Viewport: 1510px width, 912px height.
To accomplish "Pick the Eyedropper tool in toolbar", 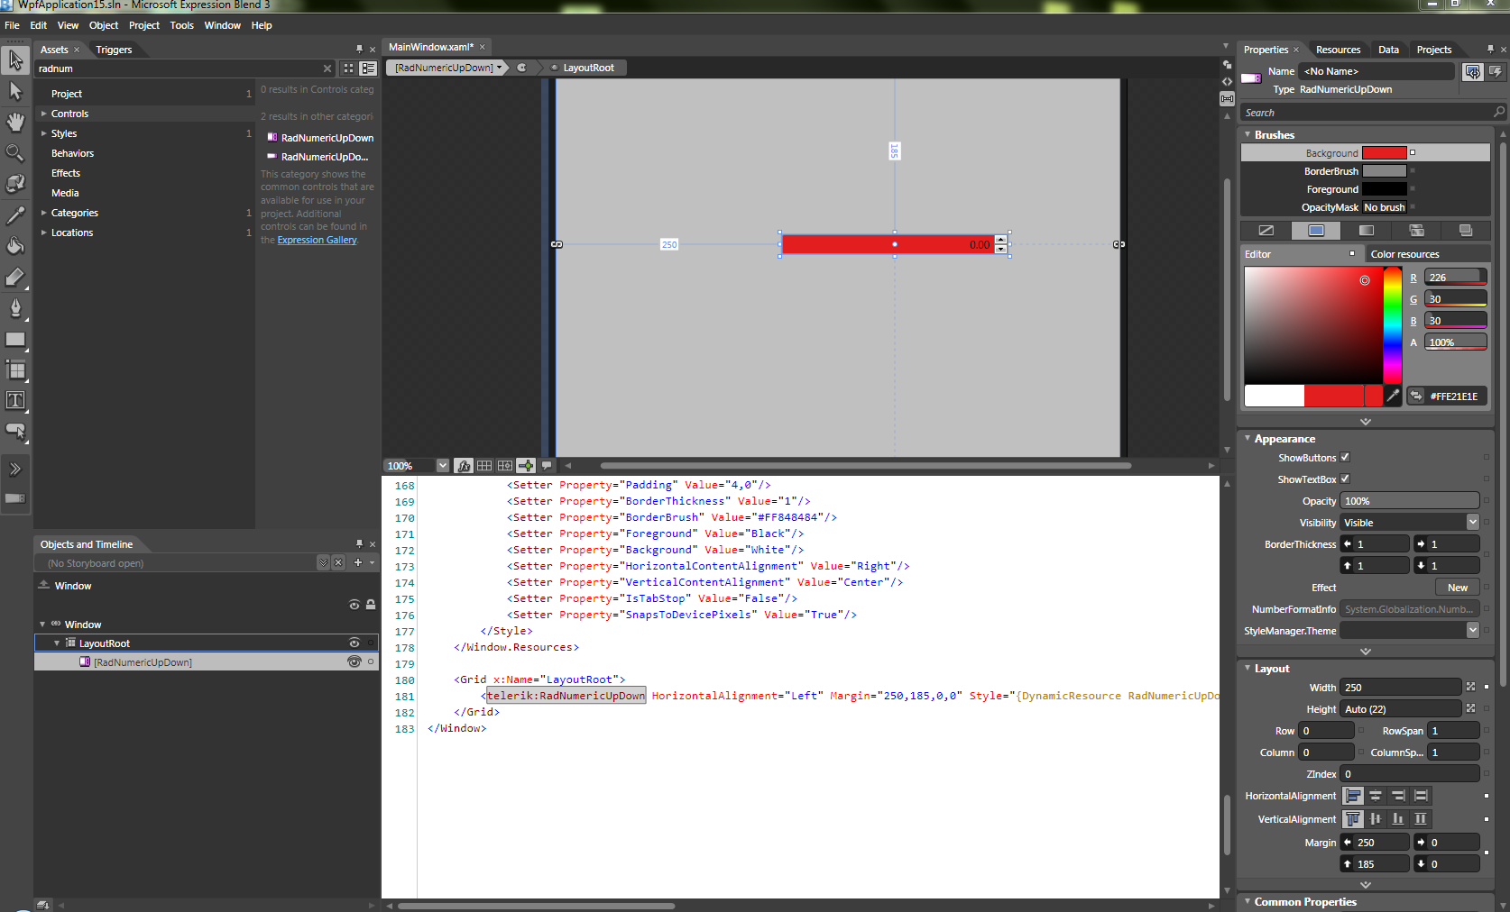I will (15, 215).
